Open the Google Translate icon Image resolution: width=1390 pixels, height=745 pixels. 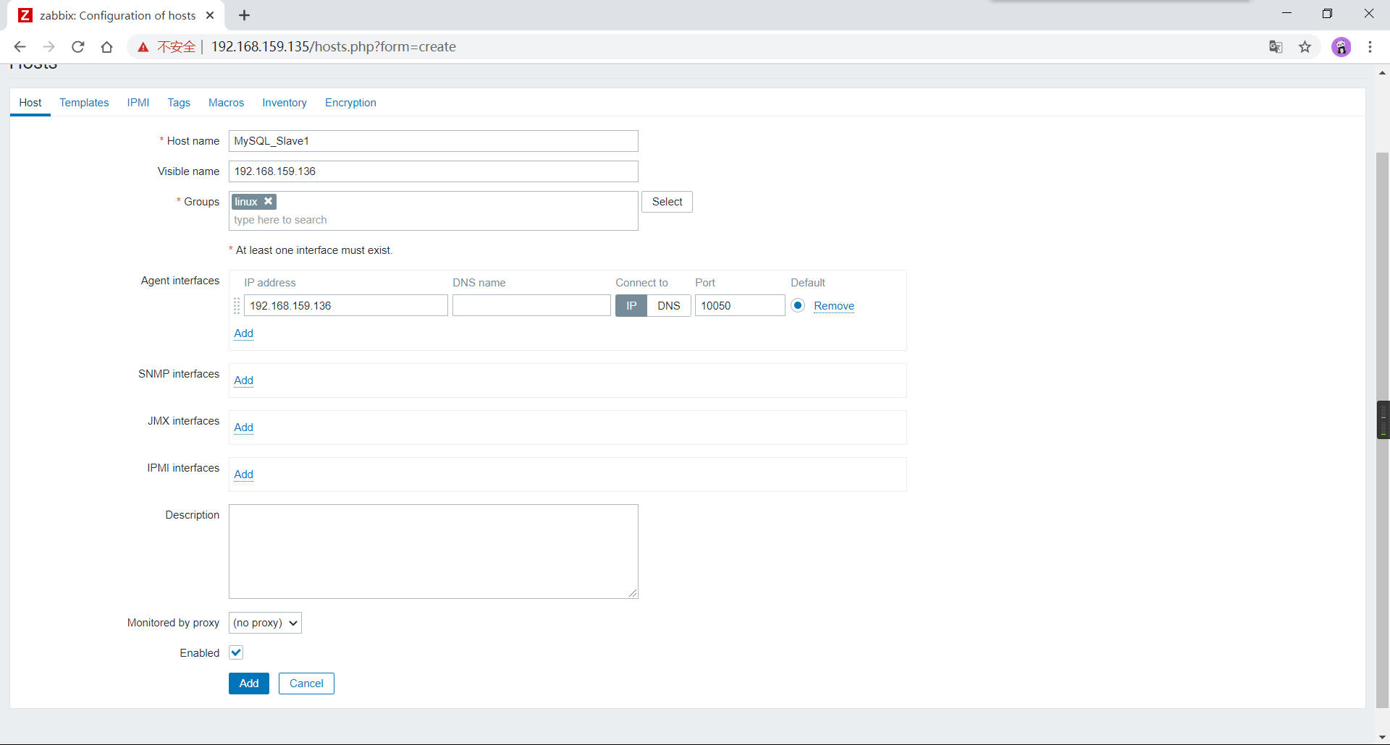[1276, 47]
